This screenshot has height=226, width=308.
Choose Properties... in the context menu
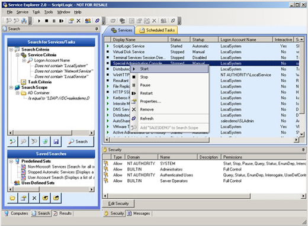[169, 101]
